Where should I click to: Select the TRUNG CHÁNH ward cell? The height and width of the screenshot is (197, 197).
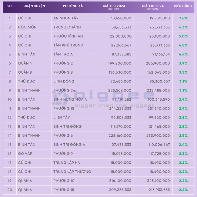(x=73, y=27)
